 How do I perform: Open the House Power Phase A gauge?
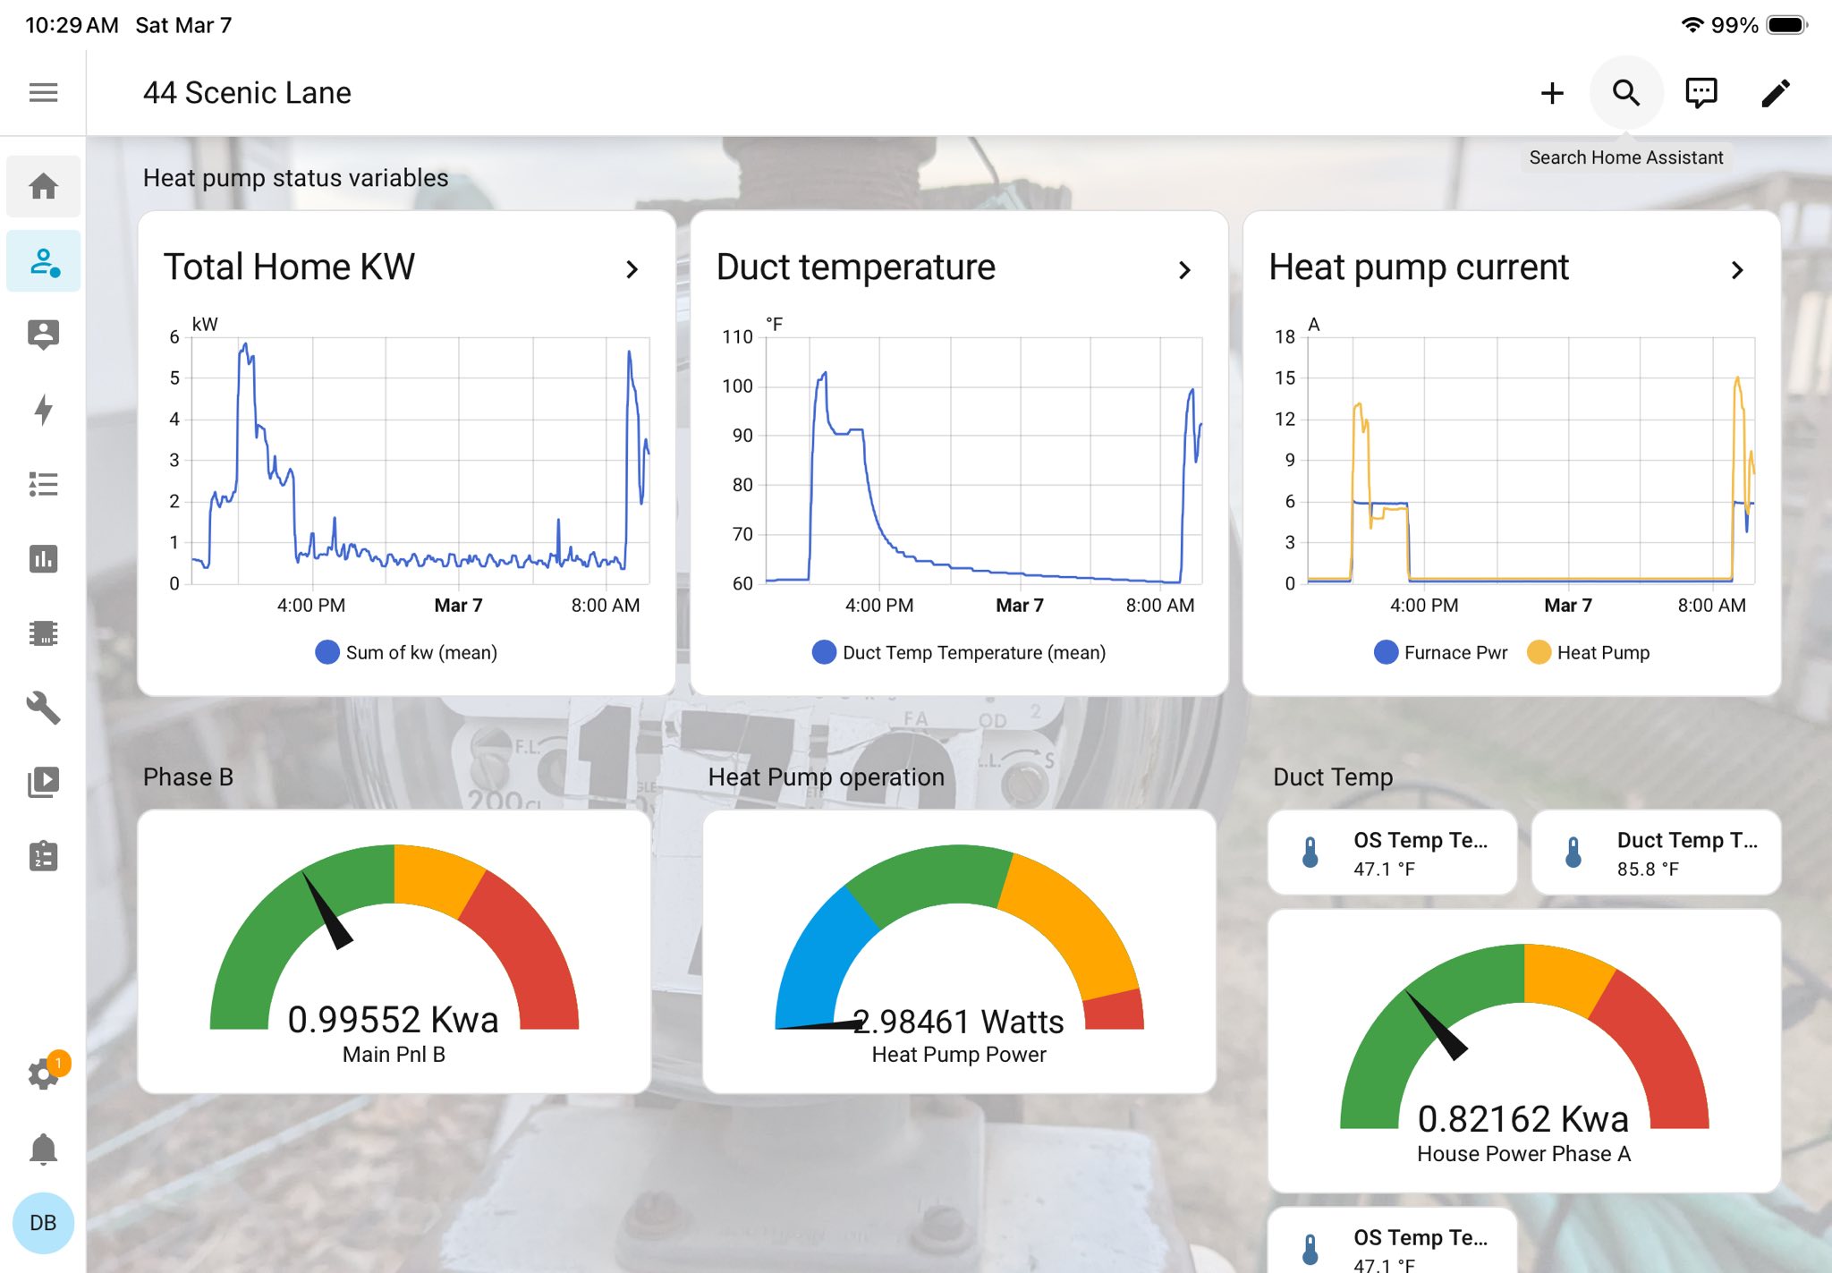[x=1524, y=1051]
